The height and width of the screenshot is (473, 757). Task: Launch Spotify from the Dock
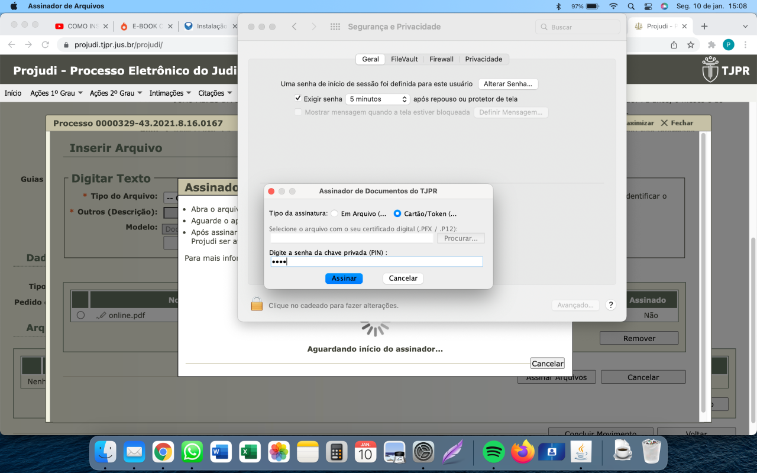[494, 452]
